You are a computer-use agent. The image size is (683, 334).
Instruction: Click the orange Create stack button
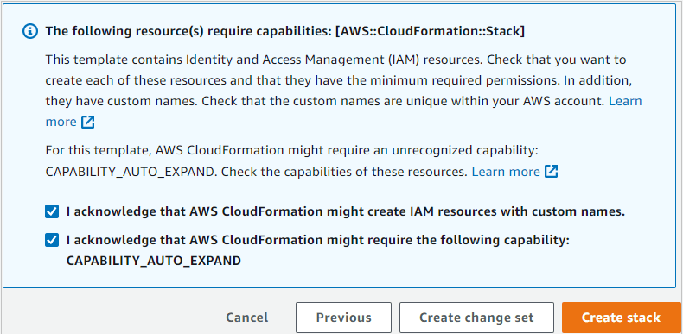[x=621, y=318]
